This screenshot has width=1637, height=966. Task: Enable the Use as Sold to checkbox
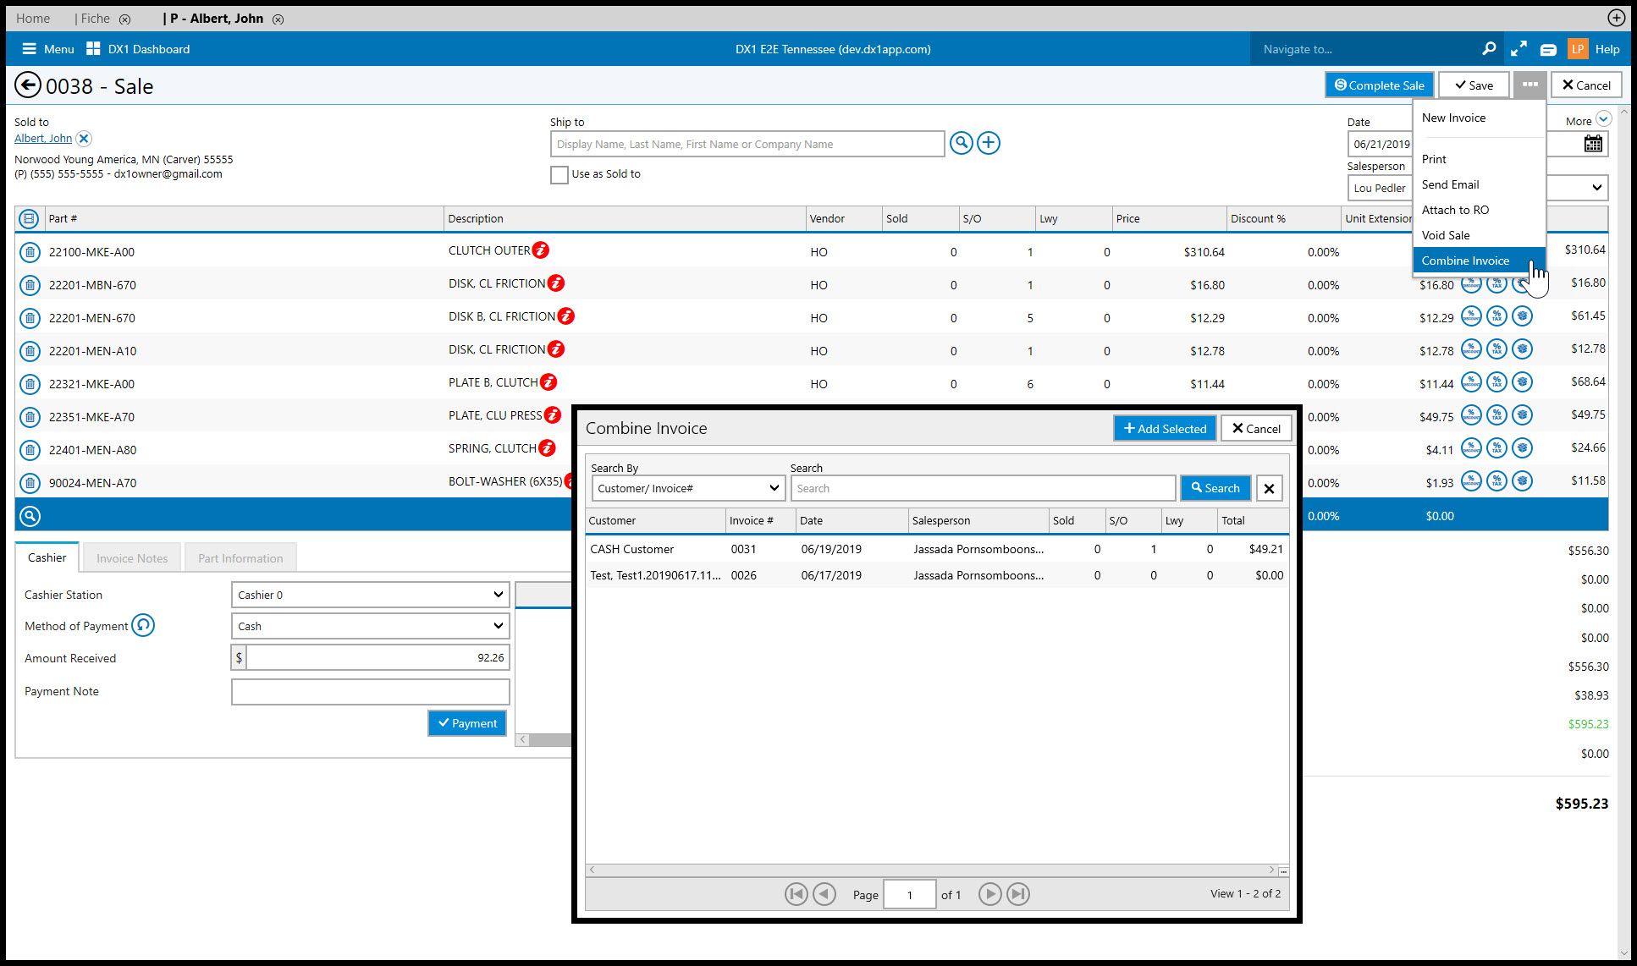[x=559, y=174]
